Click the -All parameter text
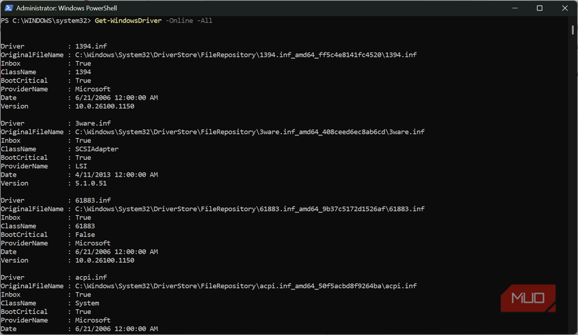This screenshot has height=335, width=578. coord(205,20)
